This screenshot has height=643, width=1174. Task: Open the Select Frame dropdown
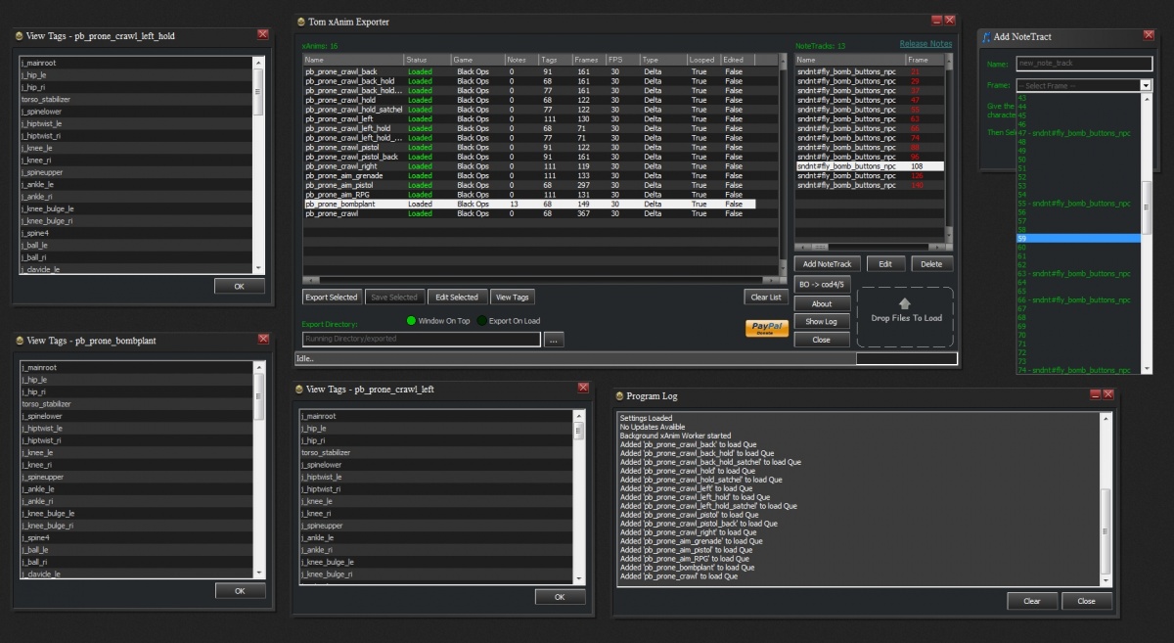point(1145,85)
